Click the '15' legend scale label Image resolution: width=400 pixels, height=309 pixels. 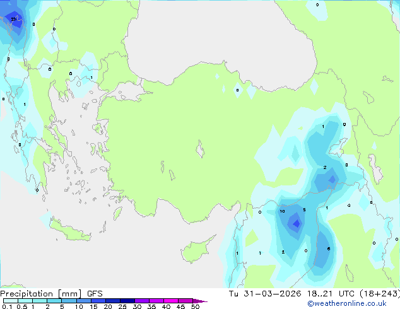[93, 306]
